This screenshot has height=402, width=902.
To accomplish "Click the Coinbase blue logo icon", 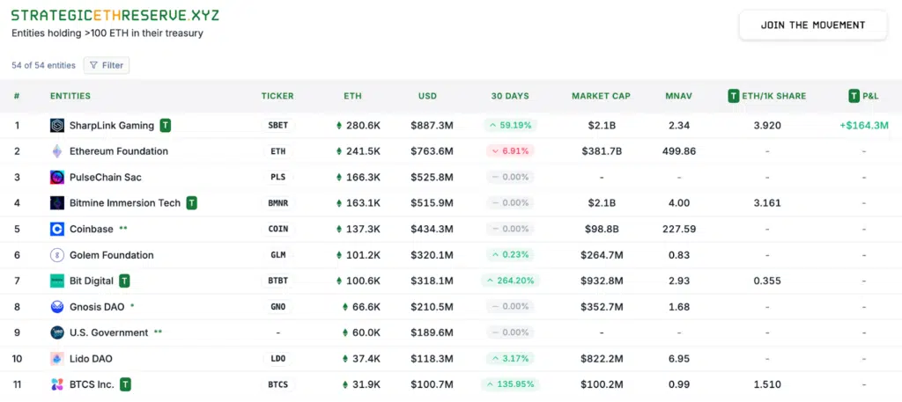I will point(57,230).
